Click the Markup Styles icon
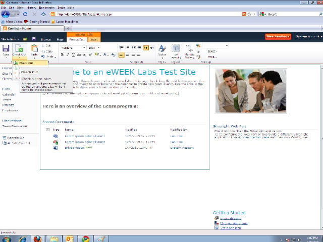The image size is (323, 242). [189, 48]
